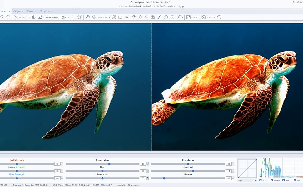Open the Organize tab

coord(46,11)
